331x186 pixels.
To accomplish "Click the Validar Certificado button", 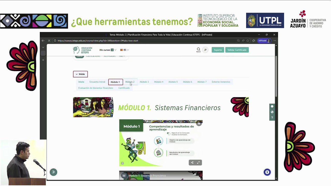I will 237,50.
